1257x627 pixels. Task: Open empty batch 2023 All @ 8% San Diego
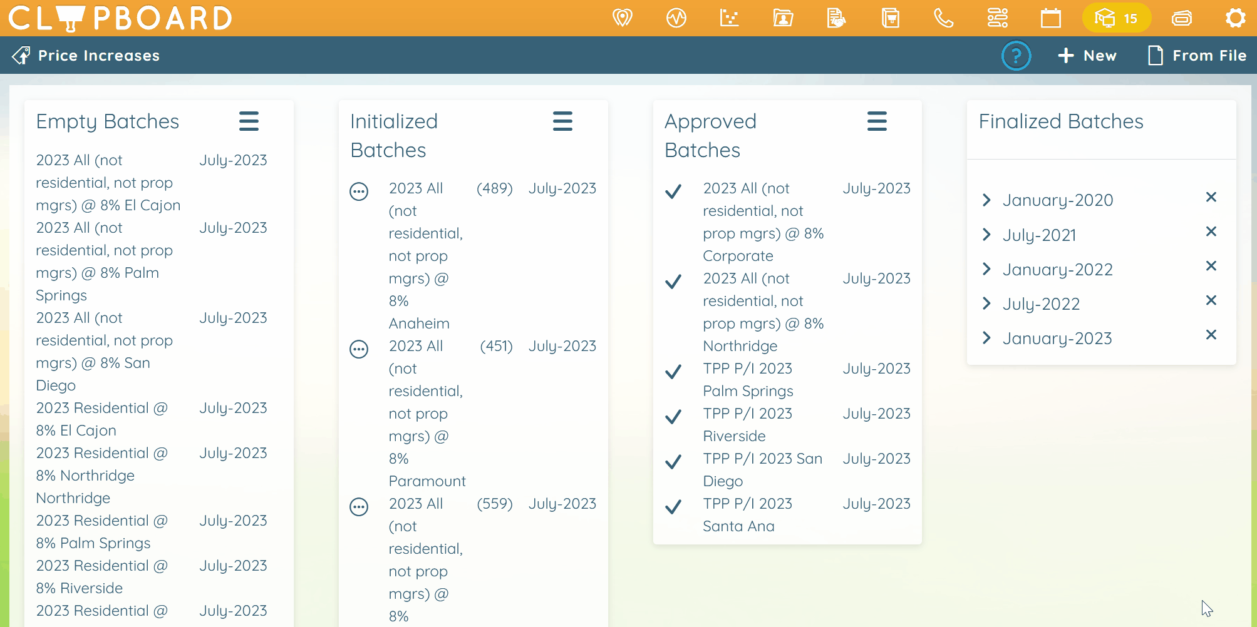(x=105, y=352)
